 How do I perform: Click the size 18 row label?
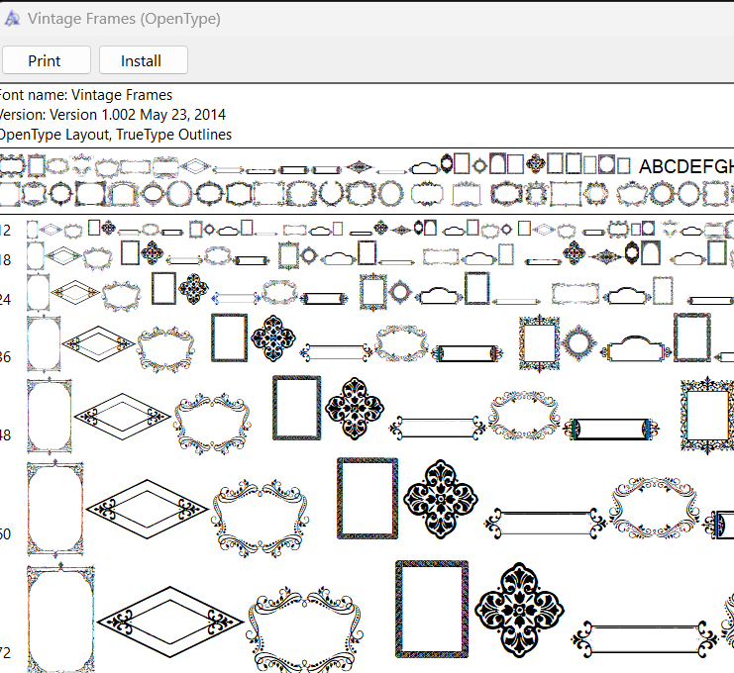click(5, 260)
